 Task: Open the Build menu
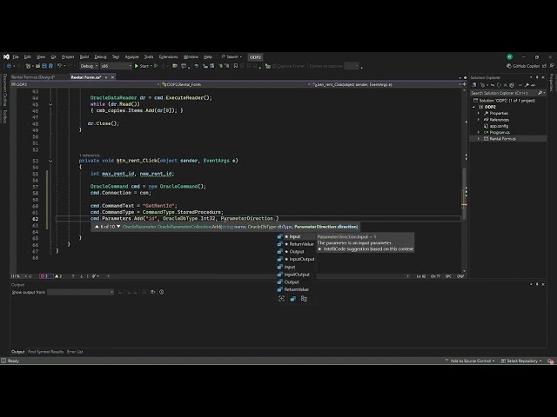pyautogui.click(x=84, y=56)
